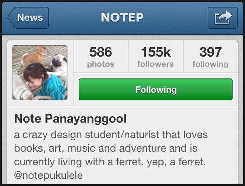Click the "following" label under 397
The image size is (245, 186).
(210, 64)
